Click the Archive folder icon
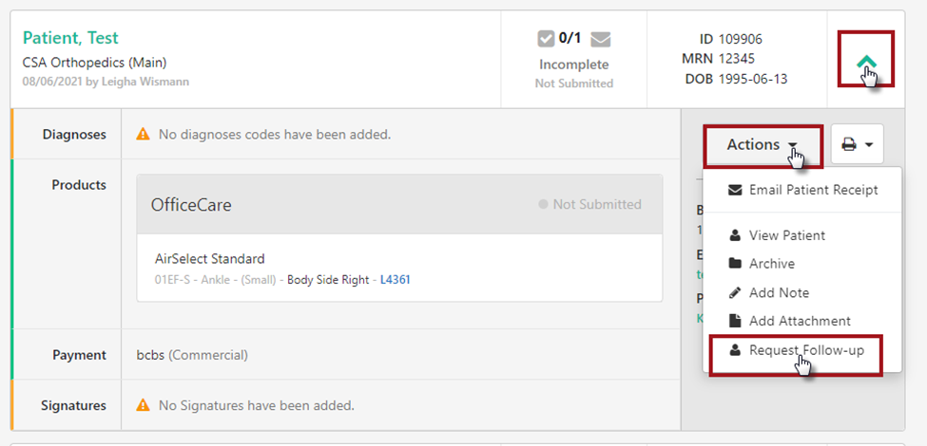This screenshot has height=446, width=927. click(x=735, y=264)
